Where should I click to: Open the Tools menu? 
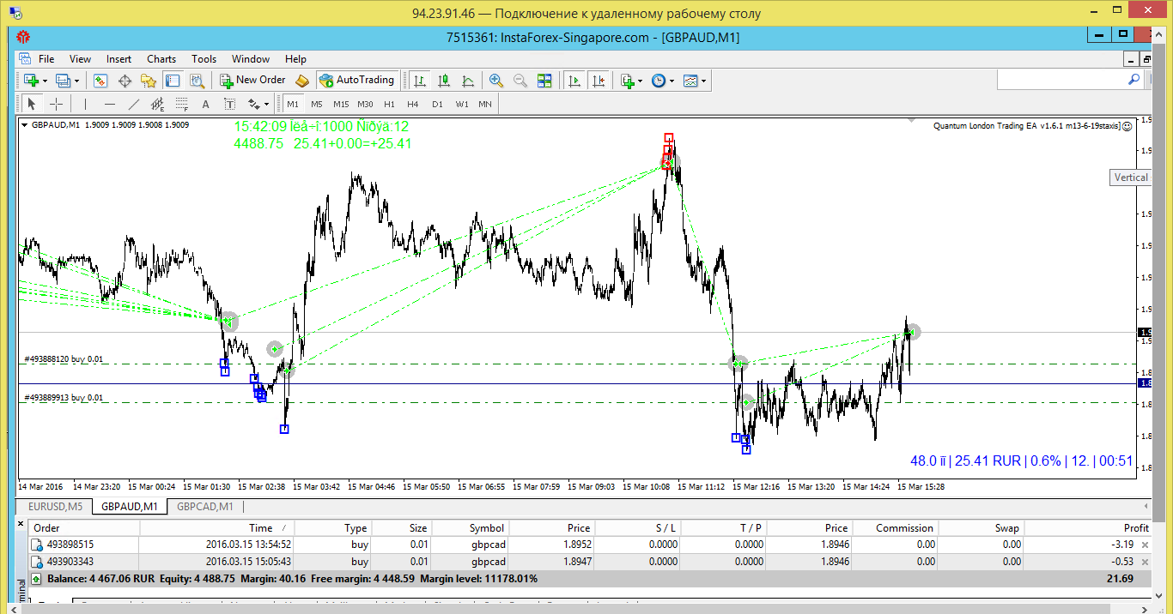[204, 59]
